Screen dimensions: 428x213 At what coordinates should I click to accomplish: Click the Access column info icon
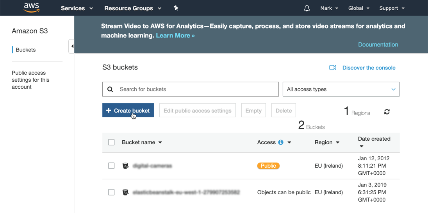point(281,142)
